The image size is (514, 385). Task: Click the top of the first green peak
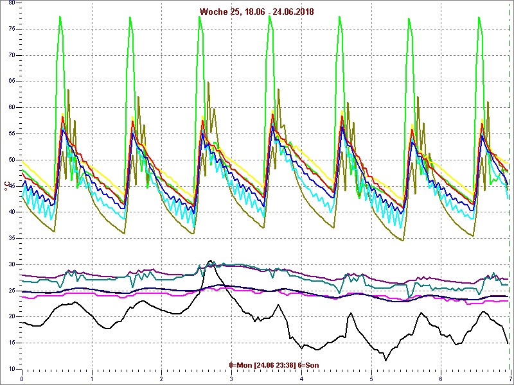click(x=60, y=17)
